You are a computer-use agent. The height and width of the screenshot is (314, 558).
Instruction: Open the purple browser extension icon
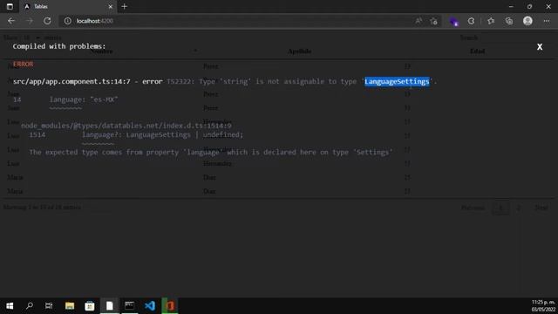click(453, 21)
